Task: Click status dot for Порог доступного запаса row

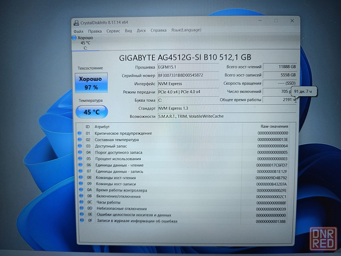Action: click(80, 152)
